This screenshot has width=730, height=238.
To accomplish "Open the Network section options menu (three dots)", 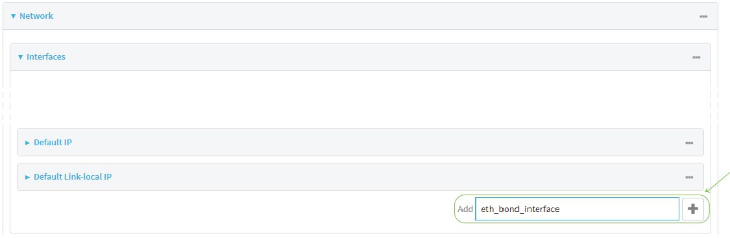I will click(x=703, y=16).
